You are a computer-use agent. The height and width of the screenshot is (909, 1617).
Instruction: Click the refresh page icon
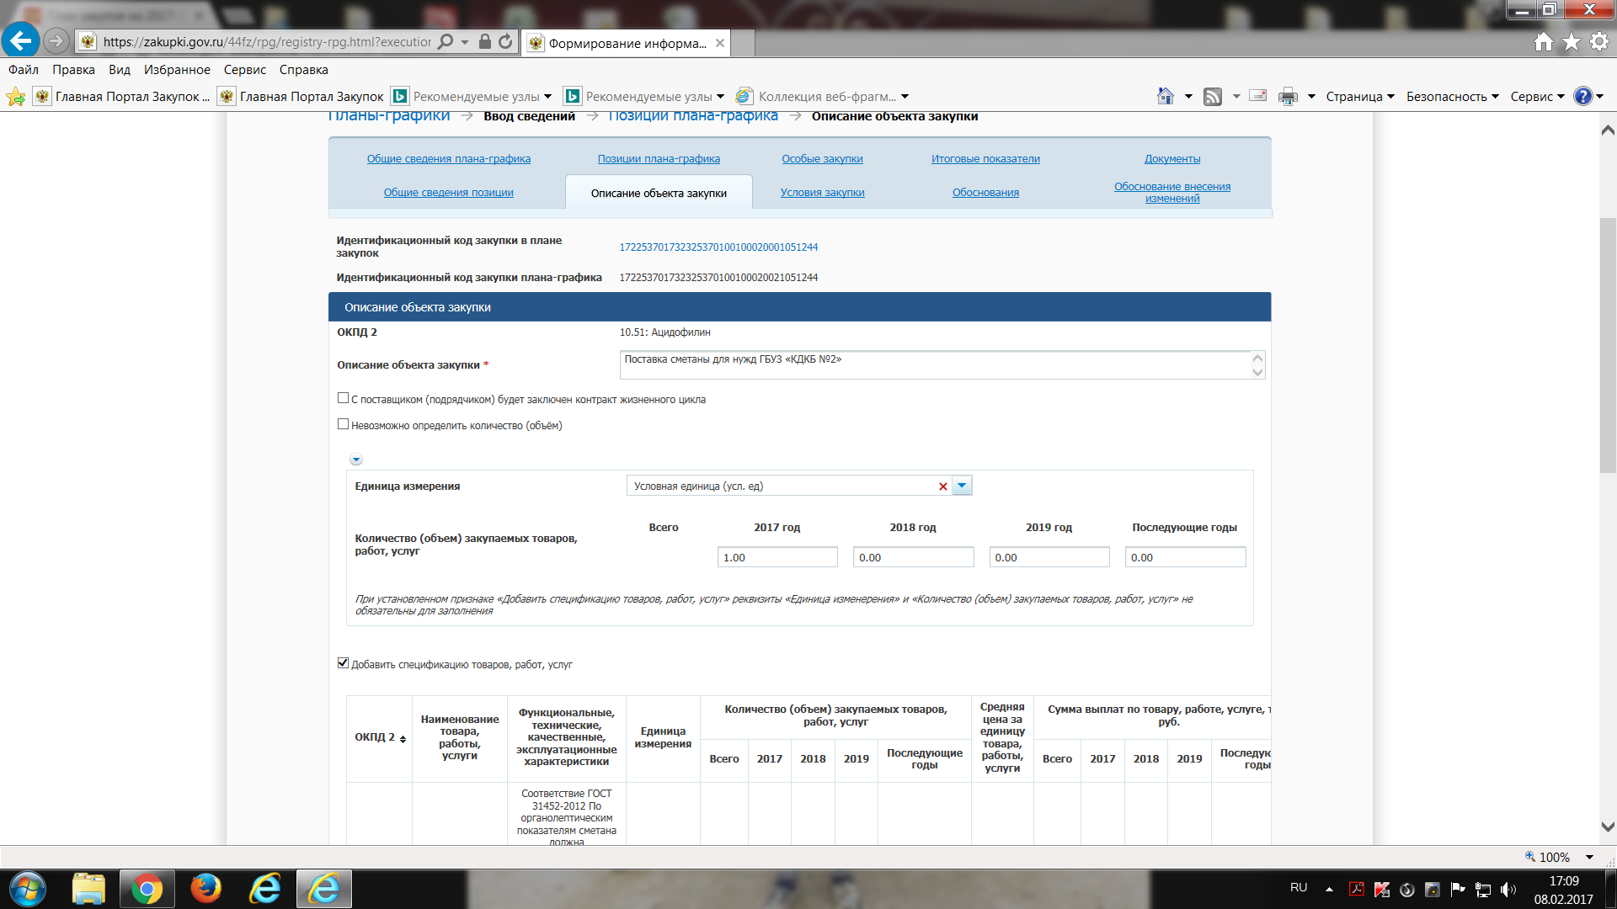click(x=505, y=41)
